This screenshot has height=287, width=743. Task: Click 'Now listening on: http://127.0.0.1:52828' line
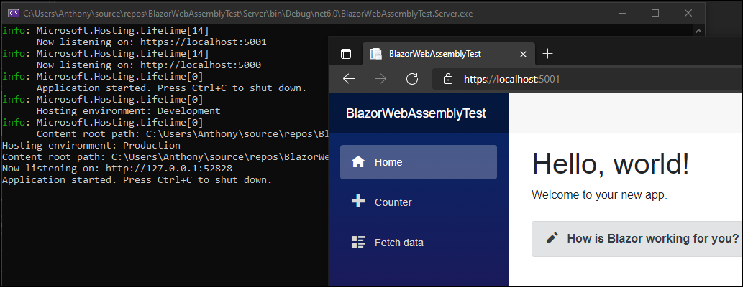coord(117,169)
